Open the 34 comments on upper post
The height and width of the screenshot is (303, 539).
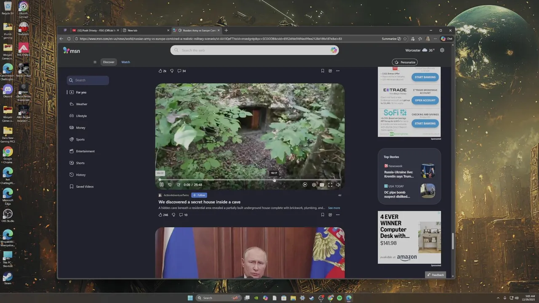click(181, 71)
